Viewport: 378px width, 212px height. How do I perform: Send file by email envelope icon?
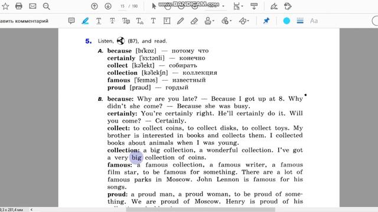(x=32, y=6)
